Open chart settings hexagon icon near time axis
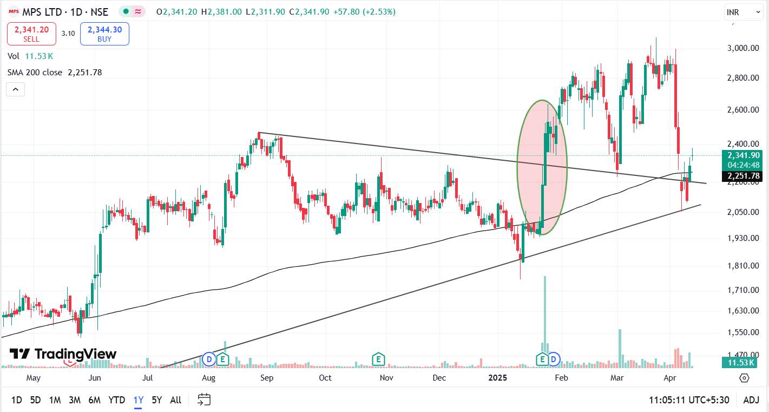 tap(745, 378)
